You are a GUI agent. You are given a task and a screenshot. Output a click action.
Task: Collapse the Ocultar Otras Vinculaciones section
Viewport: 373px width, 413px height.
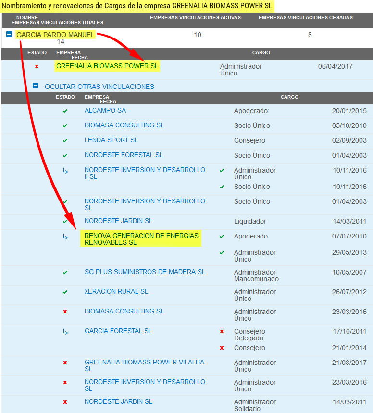pyautogui.click(x=36, y=86)
